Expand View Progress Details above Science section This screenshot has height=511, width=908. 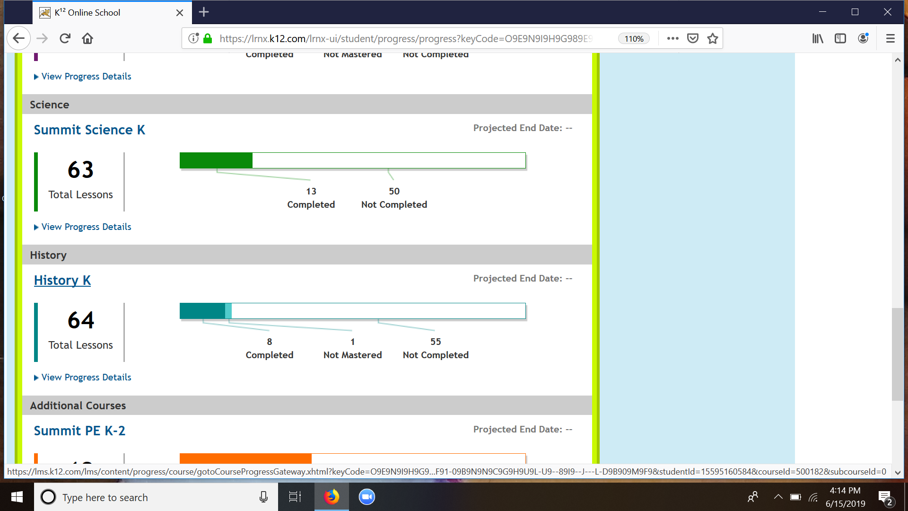82,77
